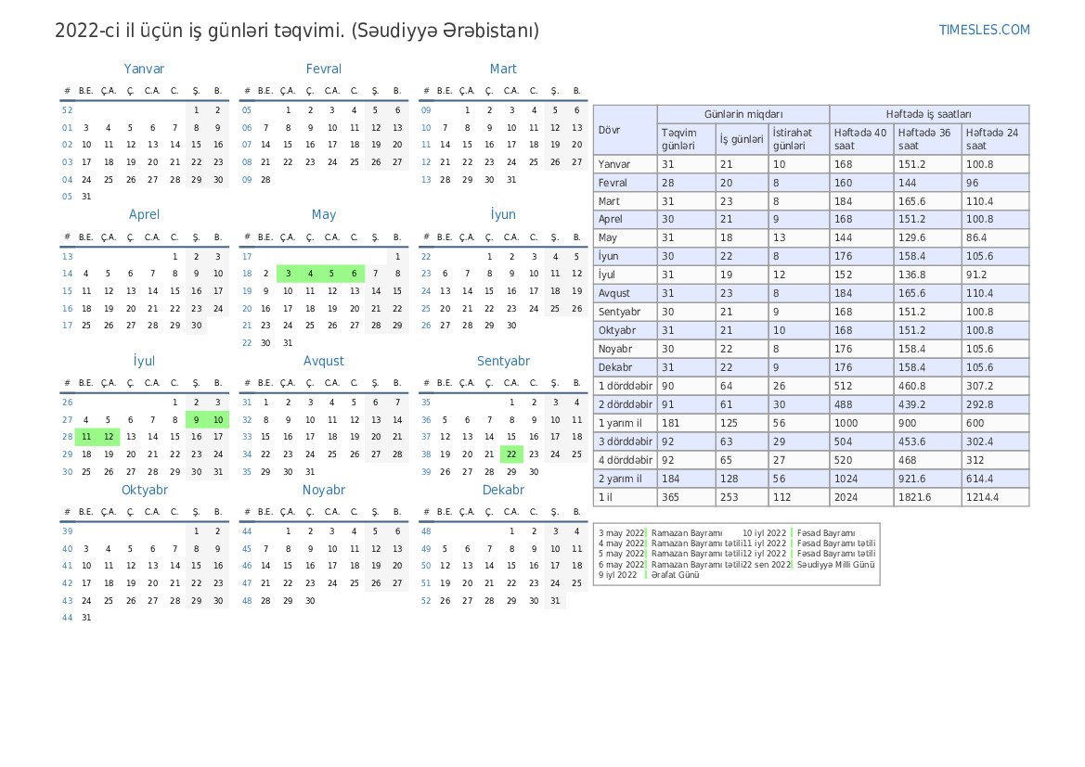
Task: Click the 2024 yearly hours cell
Action: tap(861, 497)
